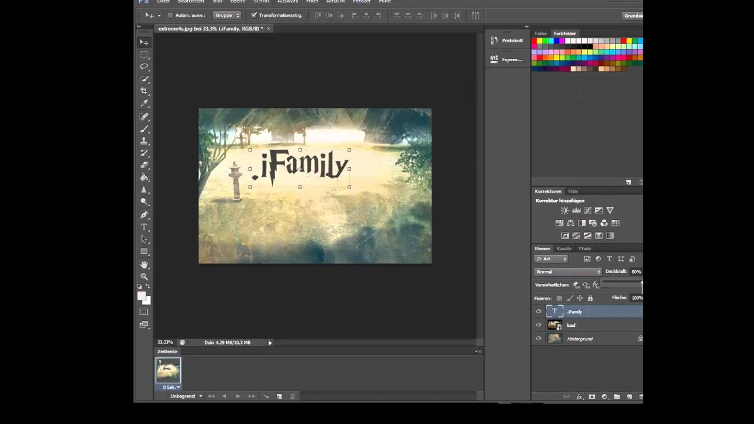This screenshot has height=424, width=754.
Task: Select the Clone Stamp tool
Action: (144, 141)
